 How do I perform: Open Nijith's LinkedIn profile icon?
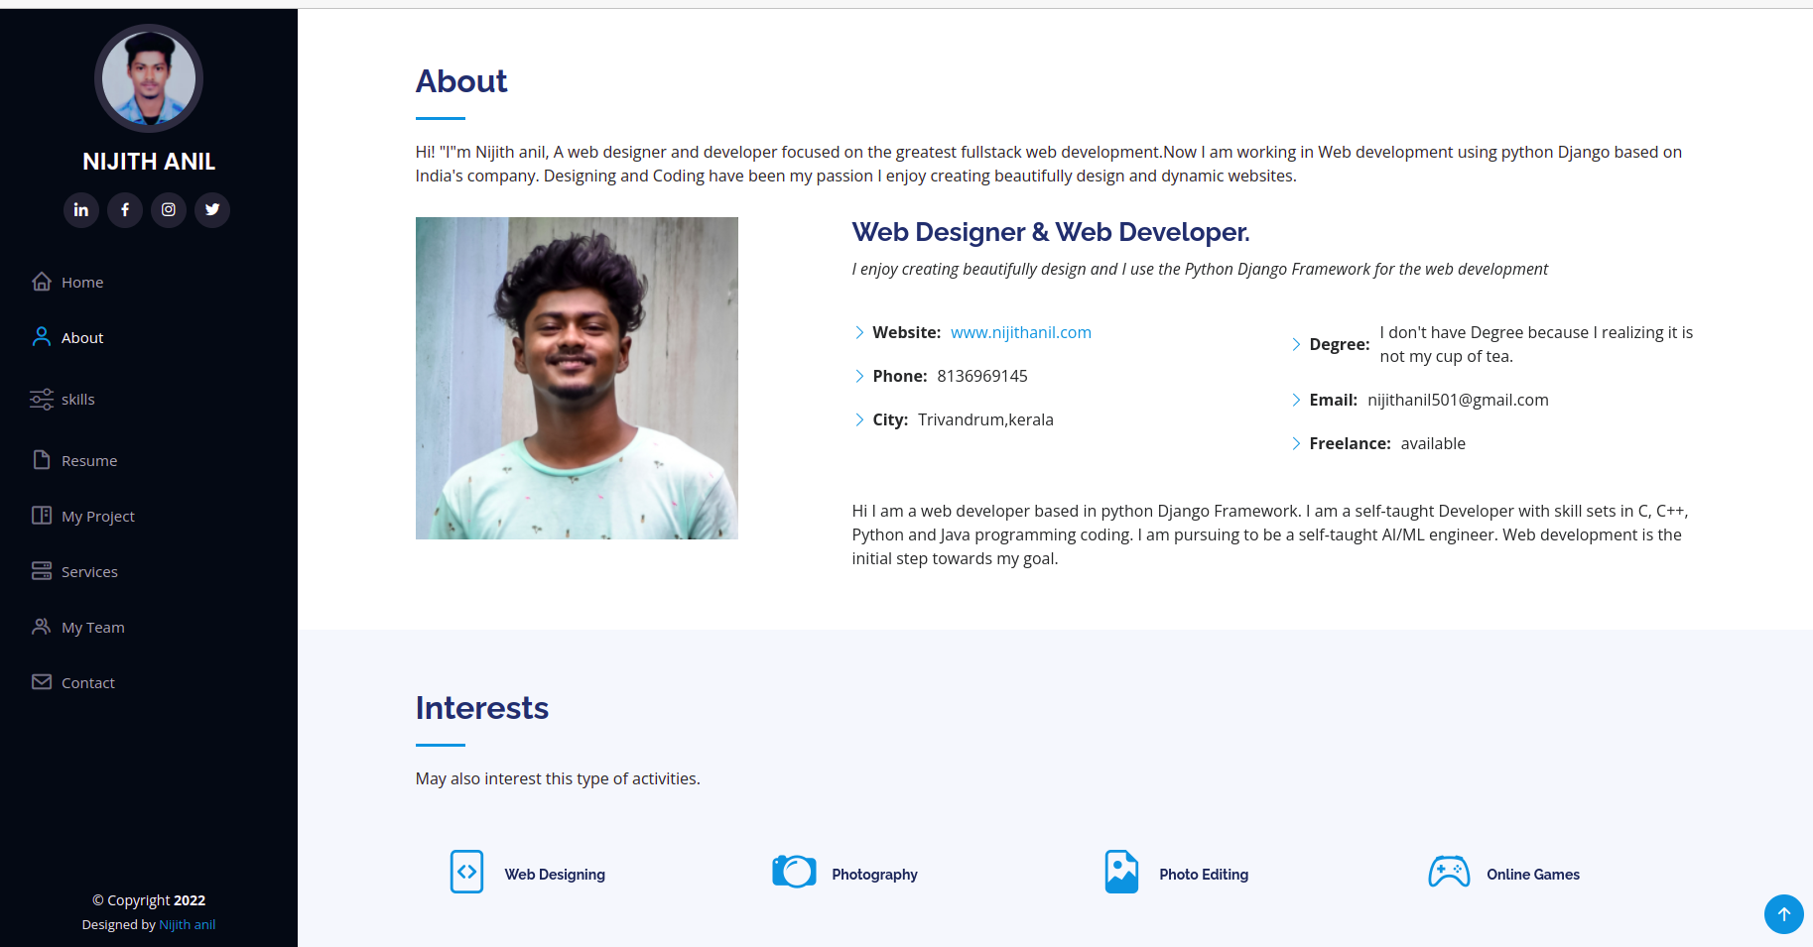point(81,209)
